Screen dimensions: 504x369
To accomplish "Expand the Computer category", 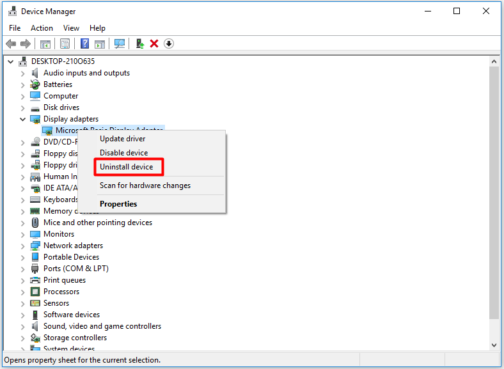I will coord(22,97).
